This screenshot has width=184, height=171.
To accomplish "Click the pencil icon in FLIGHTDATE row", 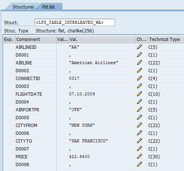I will click(x=139, y=94).
